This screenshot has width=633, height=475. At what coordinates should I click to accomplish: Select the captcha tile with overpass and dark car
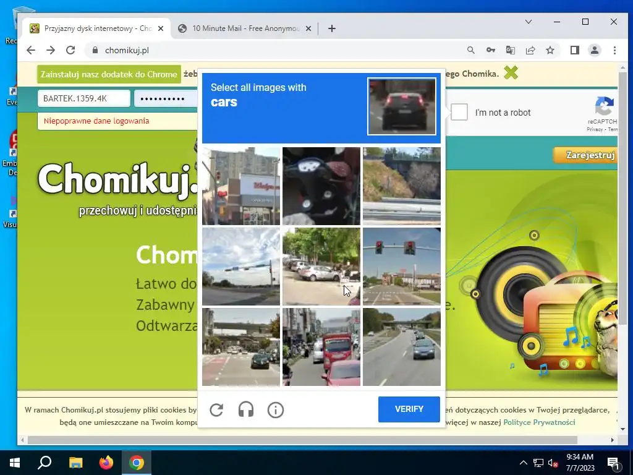pos(241,346)
